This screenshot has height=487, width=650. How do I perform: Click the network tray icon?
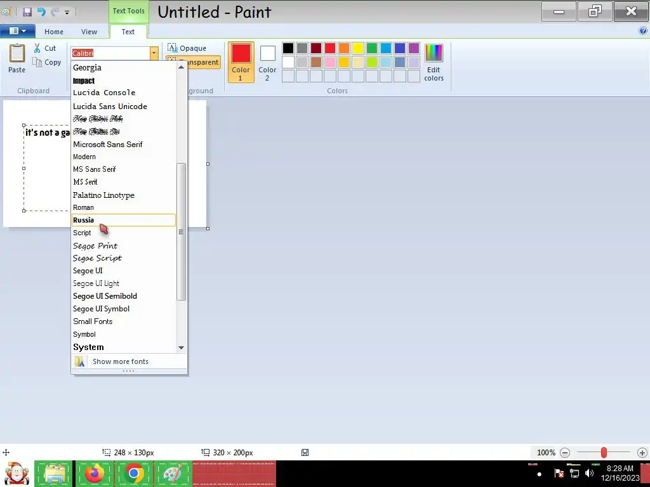(x=574, y=473)
